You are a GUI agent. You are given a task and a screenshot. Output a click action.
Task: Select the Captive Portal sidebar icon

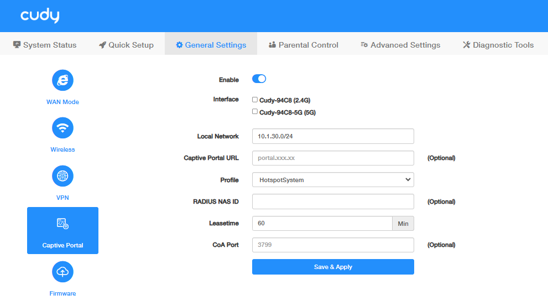point(62,224)
